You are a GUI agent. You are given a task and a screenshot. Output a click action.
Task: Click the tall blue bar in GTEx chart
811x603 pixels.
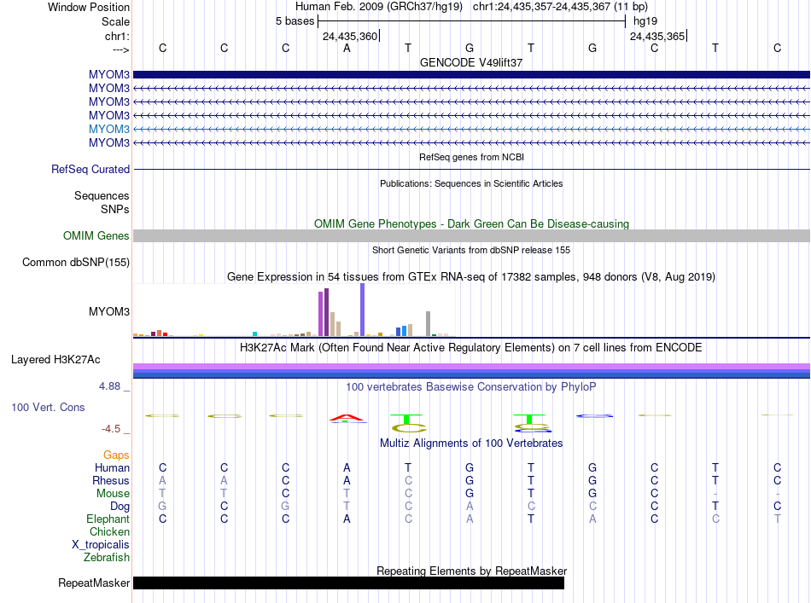pyautogui.click(x=363, y=310)
